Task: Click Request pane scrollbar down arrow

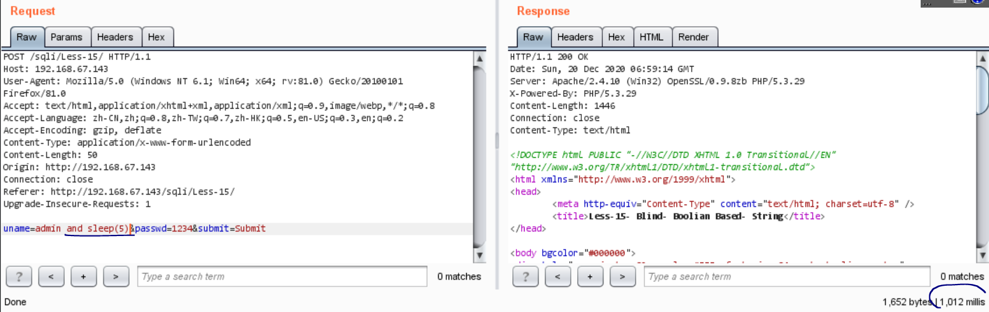Action: pyautogui.click(x=480, y=255)
